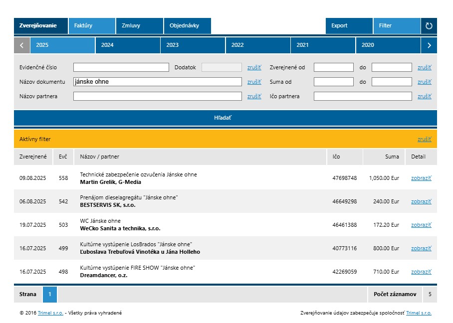Focus the Evidenčné číslo input field
The width and height of the screenshot is (453, 323).
tap(121, 67)
